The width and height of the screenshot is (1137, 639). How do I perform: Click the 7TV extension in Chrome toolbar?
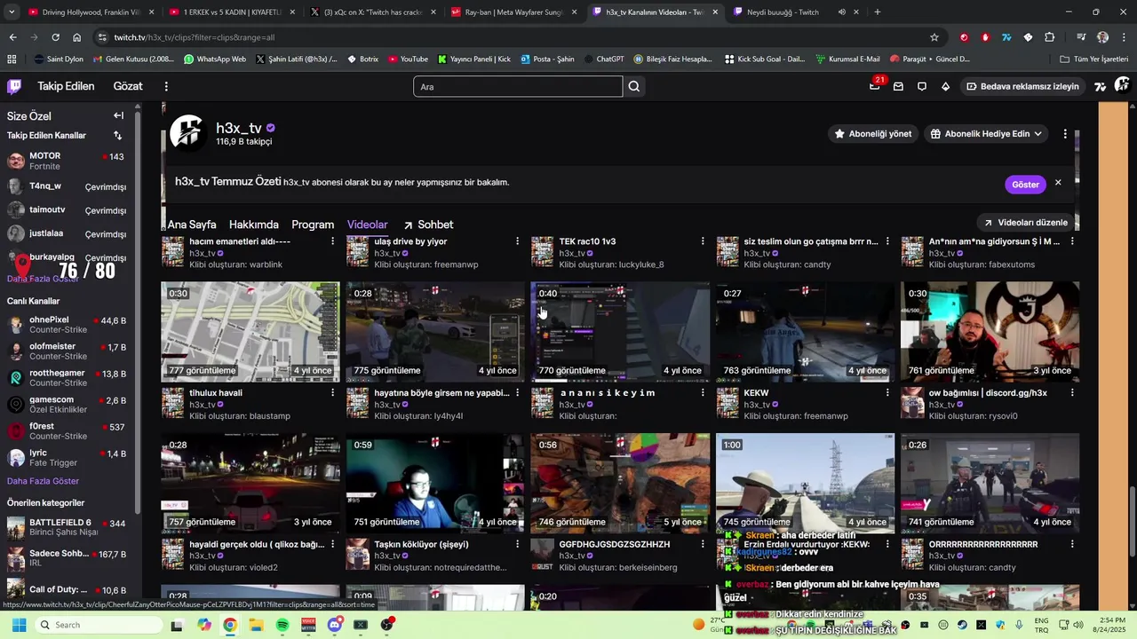coord(1006,37)
